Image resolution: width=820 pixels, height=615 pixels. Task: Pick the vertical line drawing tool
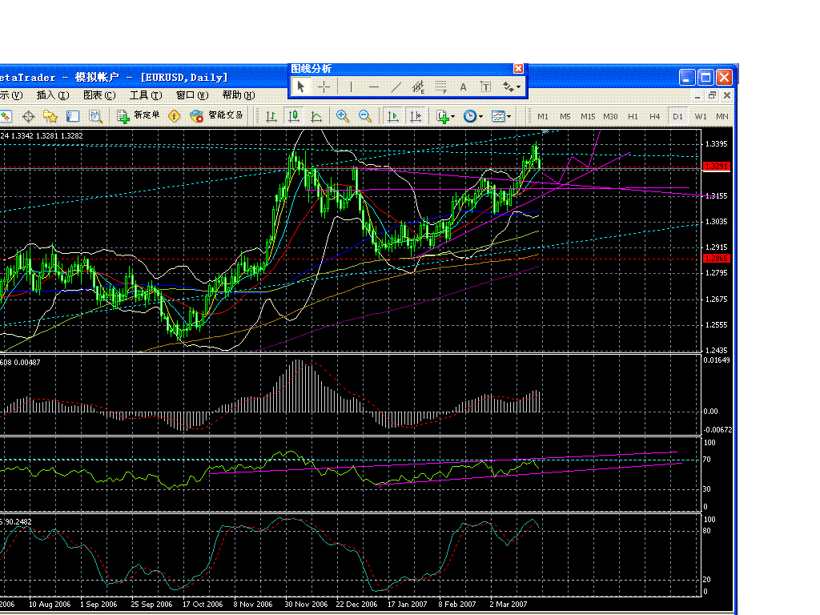tap(350, 86)
